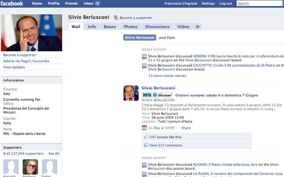Click discussion icon beside the ALFANO story
Viewport: 284px width, 177px height.
pyautogui.click(x=144, y=166)
